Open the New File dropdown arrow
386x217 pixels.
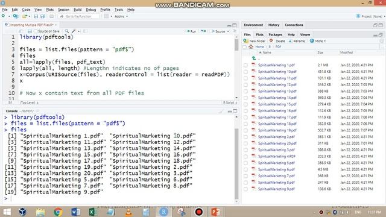pyautogui.click(x=9, y=16)
